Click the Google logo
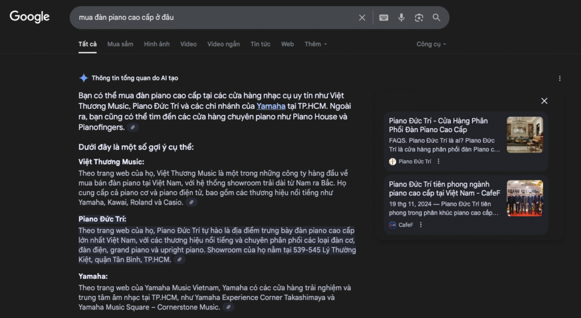 pyautogui.click(x=30, y=16)
